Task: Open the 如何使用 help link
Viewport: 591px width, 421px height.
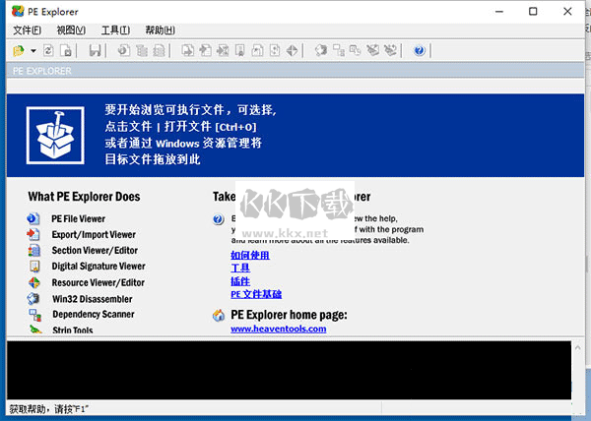Action: pos(249,256)
